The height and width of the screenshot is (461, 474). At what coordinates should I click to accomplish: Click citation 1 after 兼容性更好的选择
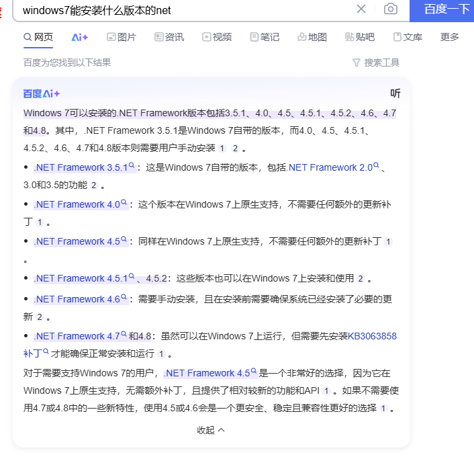click(383, 409)
